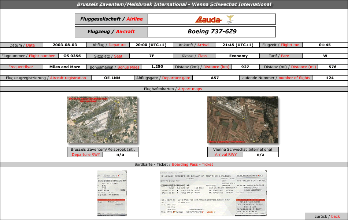348x220 pixels.
Task: Click the Bonusmeilen / Bonus Miles label
Action: (x=114, y=67)
